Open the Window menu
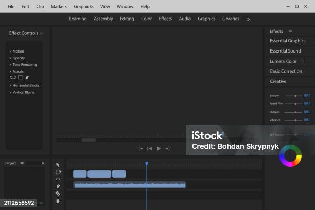Viewport: 315px width, 210px height. click(x=125, y=6)
